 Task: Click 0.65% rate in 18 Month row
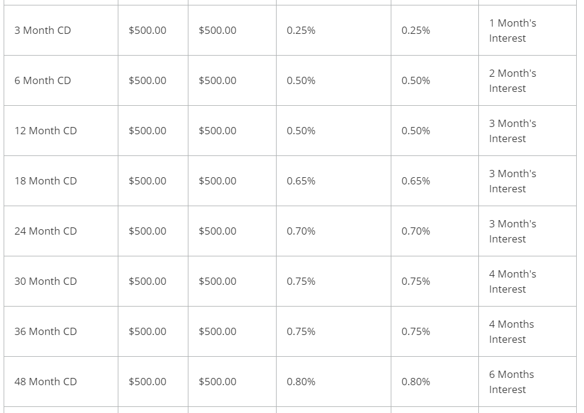coord(301,181)
